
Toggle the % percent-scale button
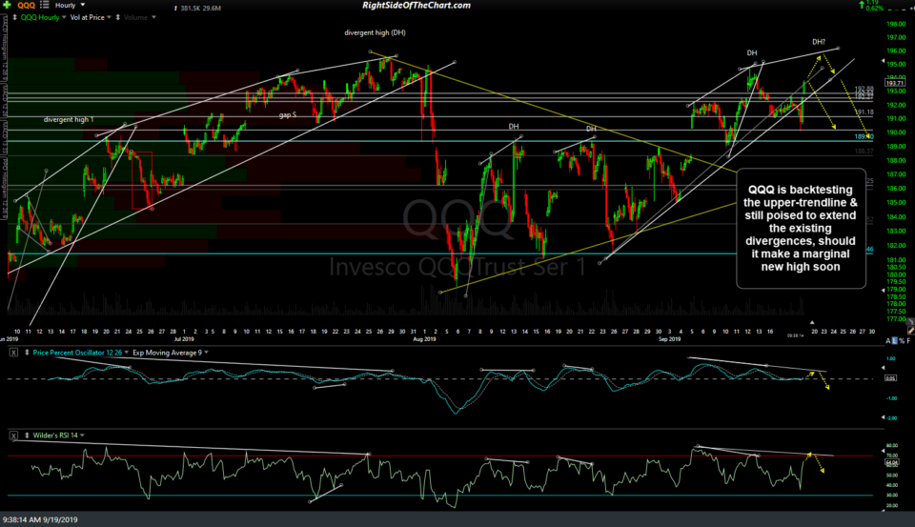pos(903,341)
